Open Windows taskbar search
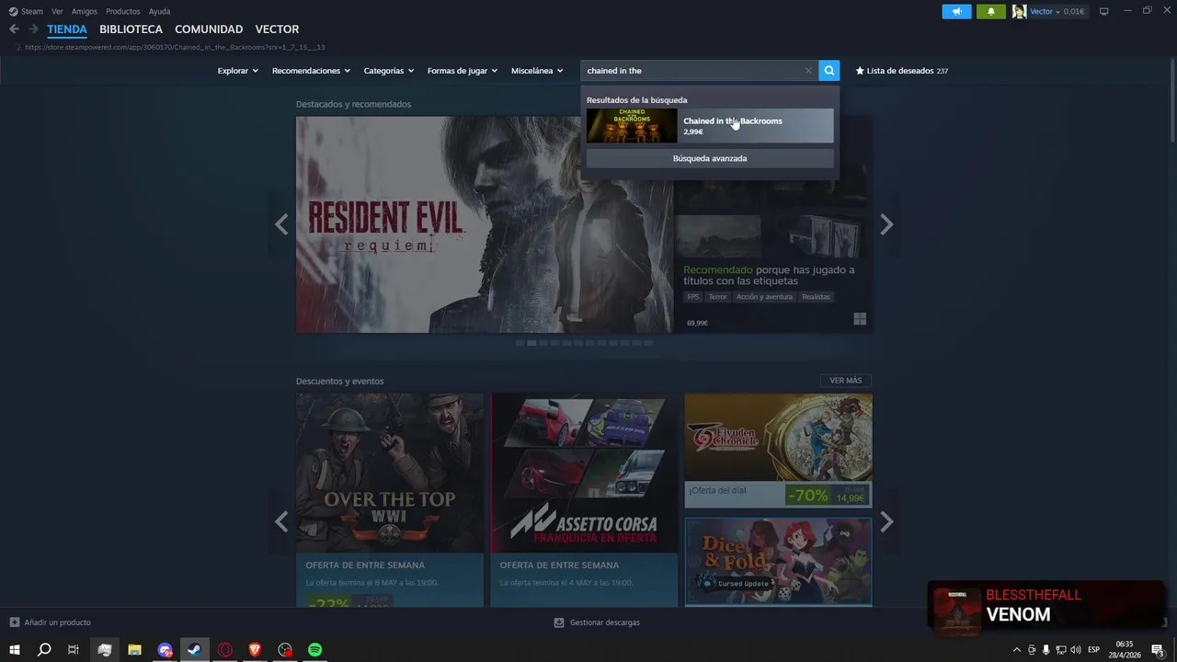The height and width of the screenshot is (662, 1177). coord(44,650)
